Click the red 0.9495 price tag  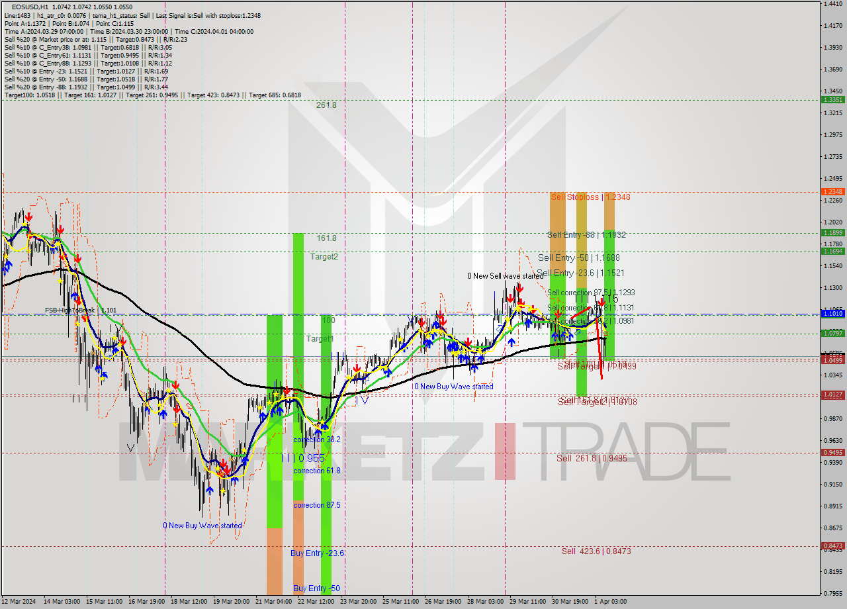coord(832,452)
